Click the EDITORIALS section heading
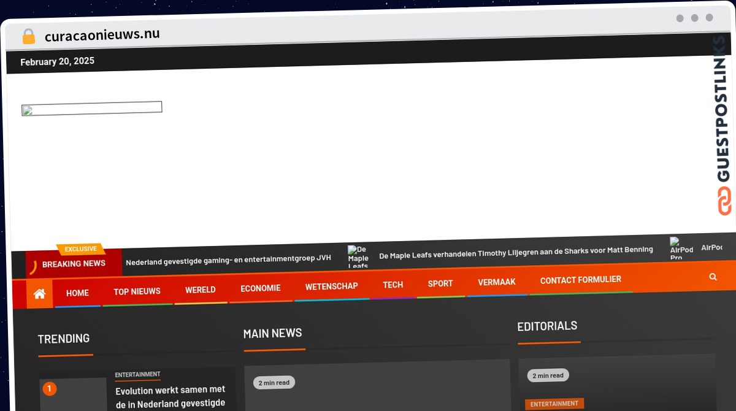Image resolution: width=736 pixels, height=411 pixels. [x=547, y=326]
